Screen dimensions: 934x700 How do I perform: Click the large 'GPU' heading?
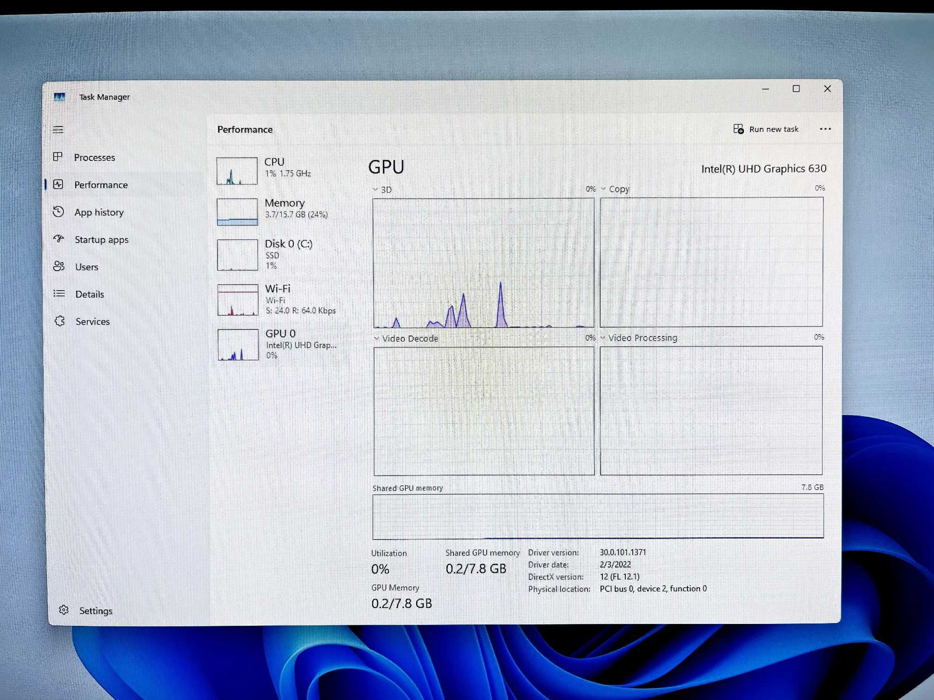tap(386, 167)
